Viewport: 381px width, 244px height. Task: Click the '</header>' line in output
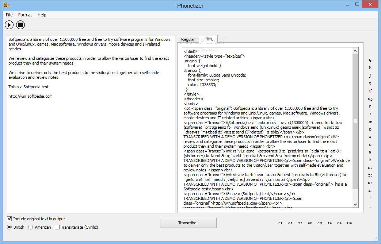193,99
